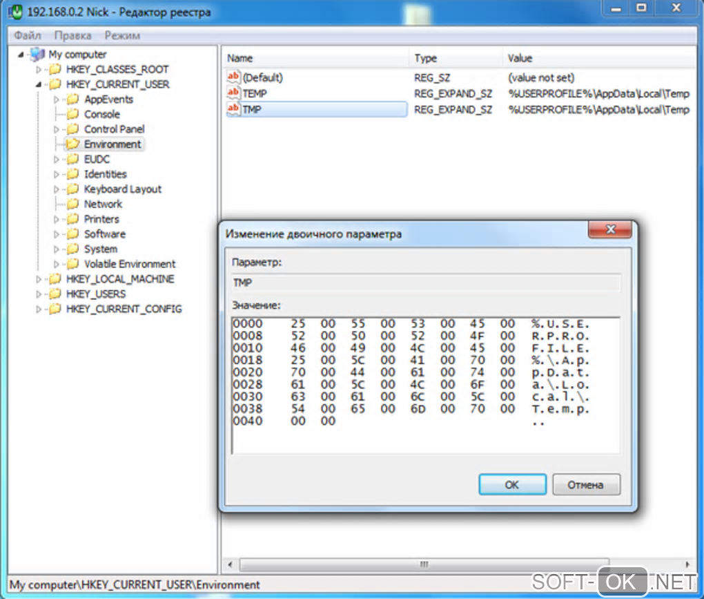The image size is (704, 599).
Task: Click EUDC folder icon
Action: pyautogui.click(x=72, y=159)
